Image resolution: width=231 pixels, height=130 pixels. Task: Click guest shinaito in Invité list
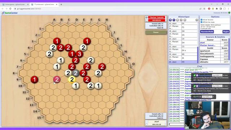coord(204,62)
